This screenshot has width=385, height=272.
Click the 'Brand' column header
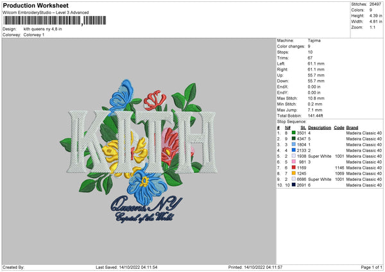point(352,128)
